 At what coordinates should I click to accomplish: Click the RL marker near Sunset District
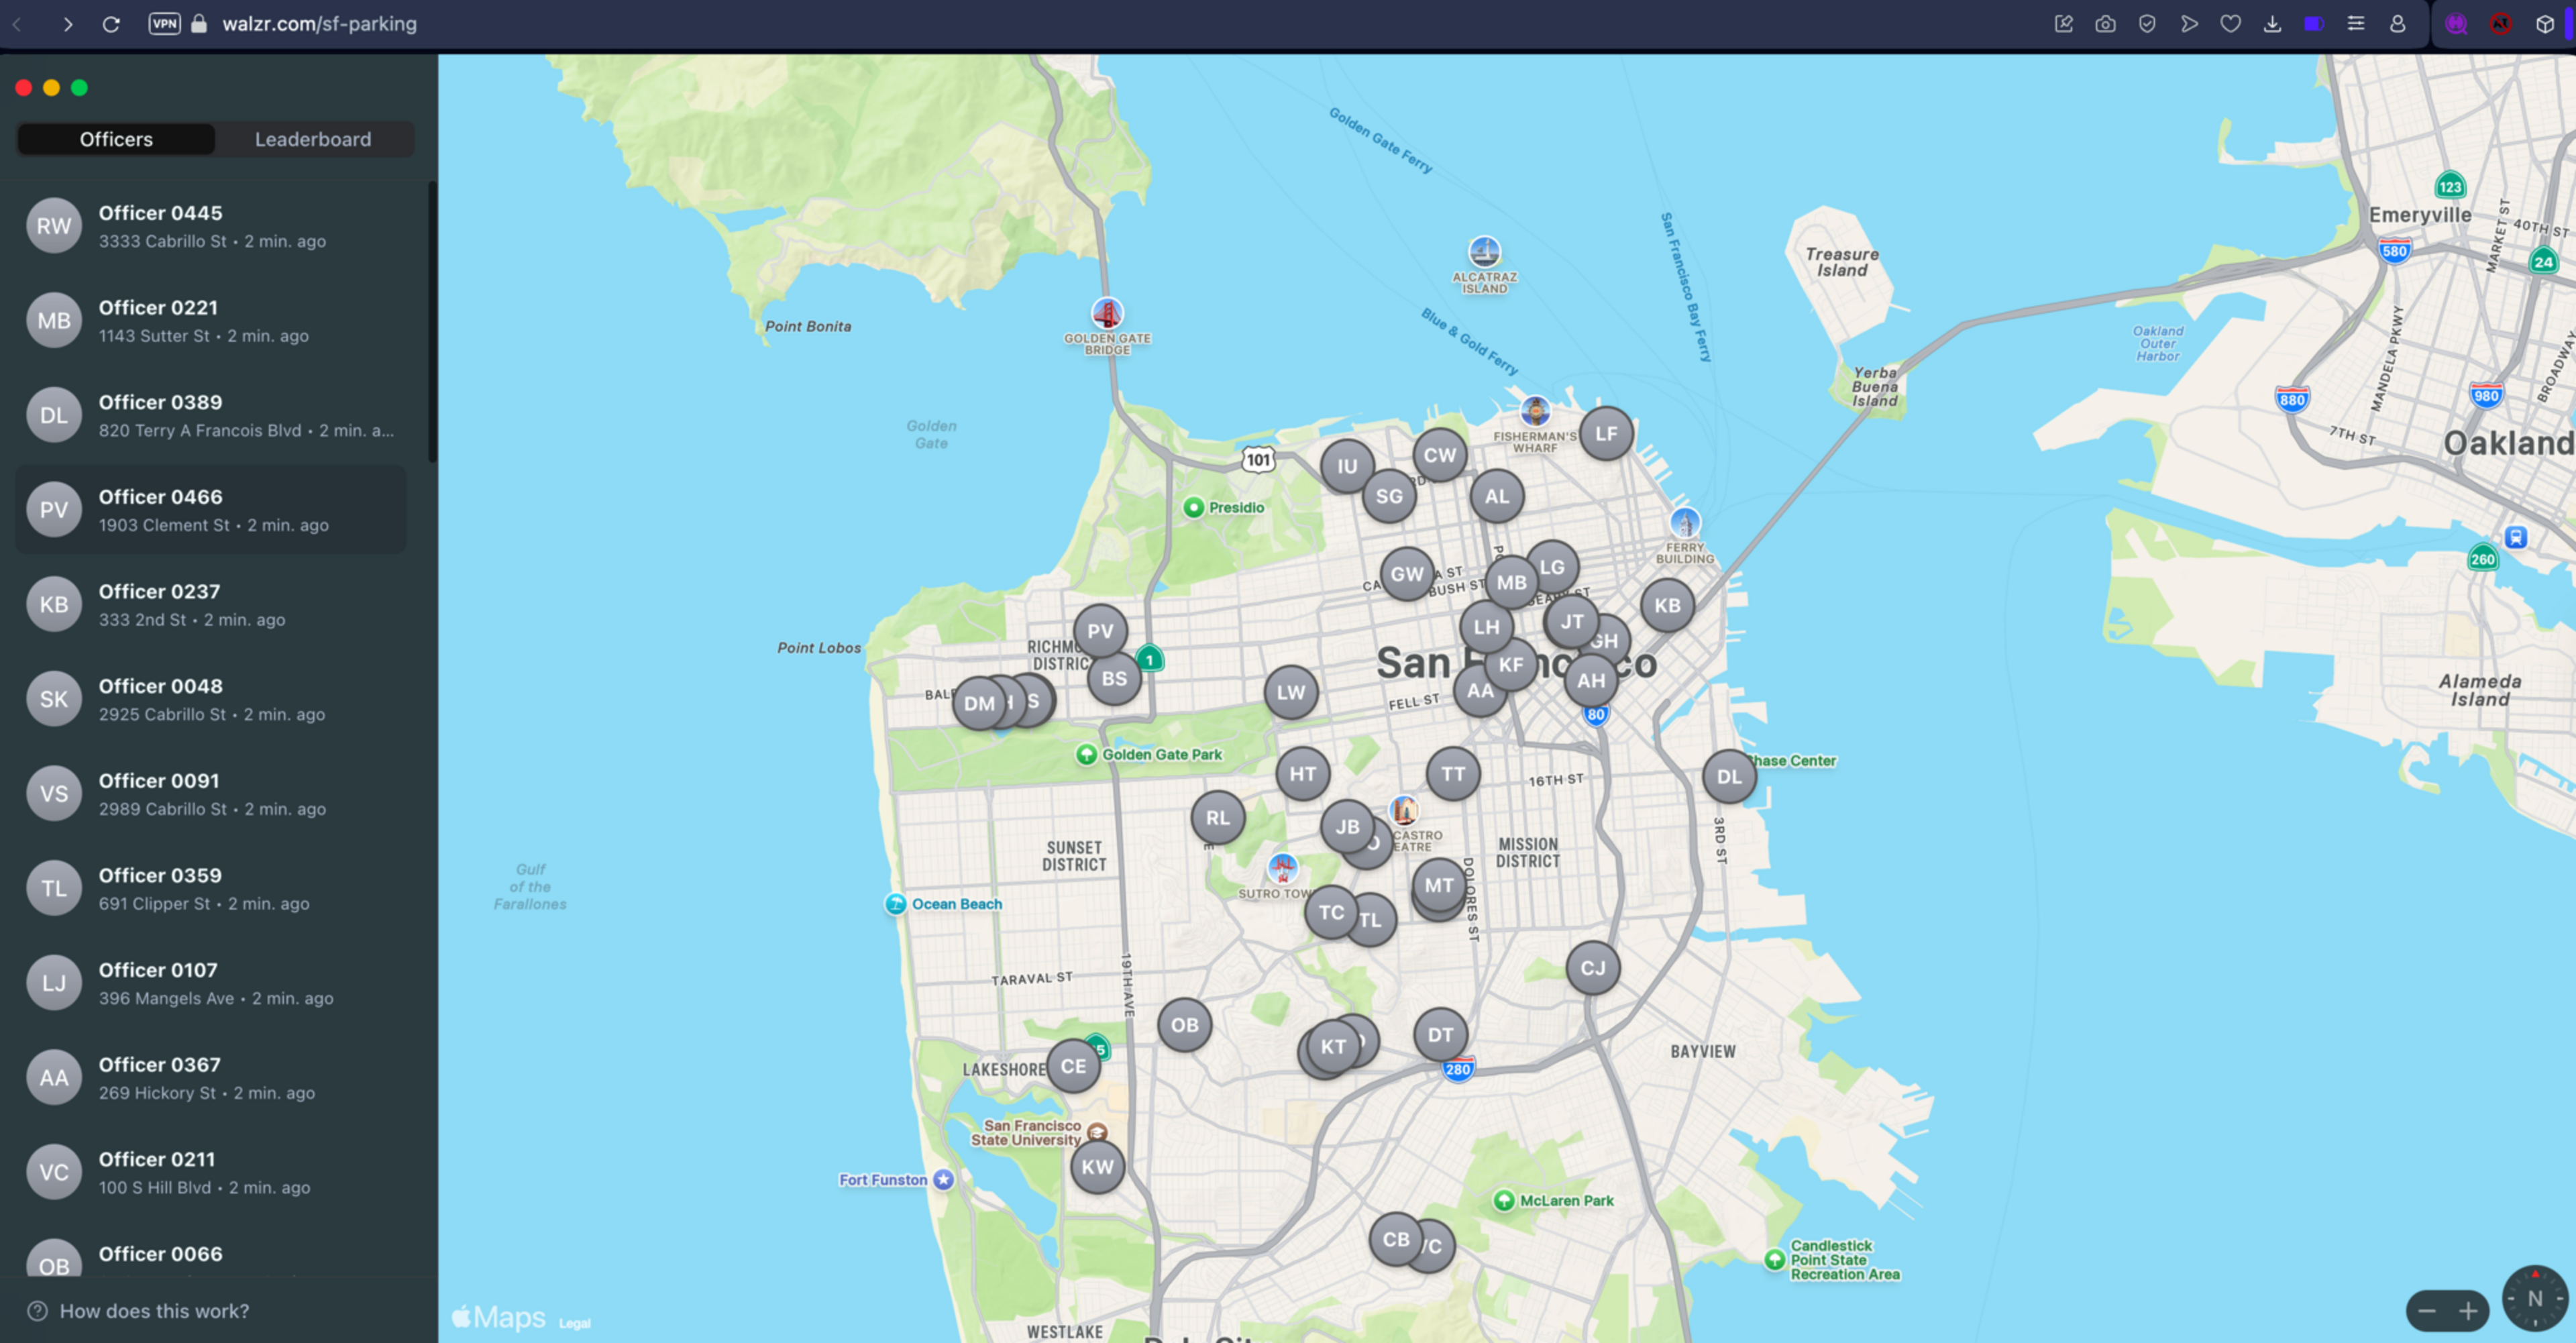(1217, 817)
